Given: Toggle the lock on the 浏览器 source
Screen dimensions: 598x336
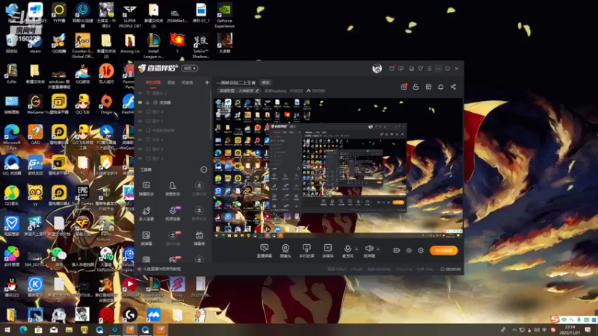Looking at the screenshot, I should coord(147,102).
